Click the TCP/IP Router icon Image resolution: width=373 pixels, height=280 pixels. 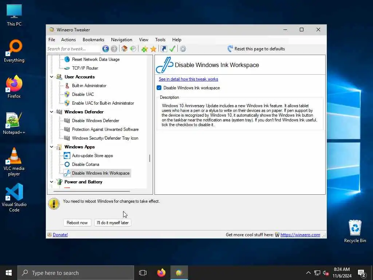click(x=67, y=68)
